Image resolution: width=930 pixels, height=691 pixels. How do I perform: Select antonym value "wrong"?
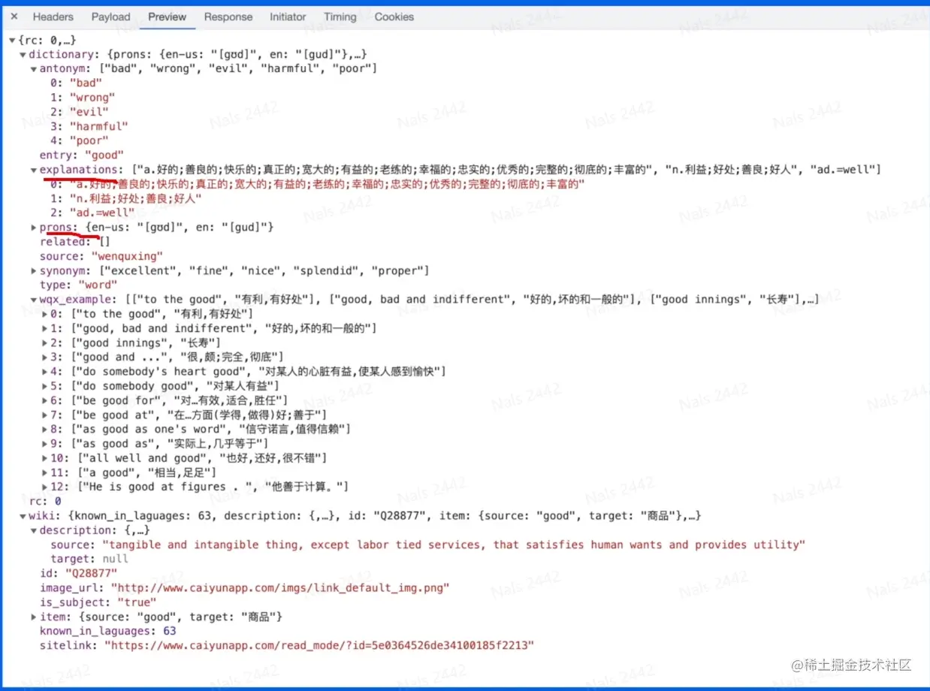(92, 98)
